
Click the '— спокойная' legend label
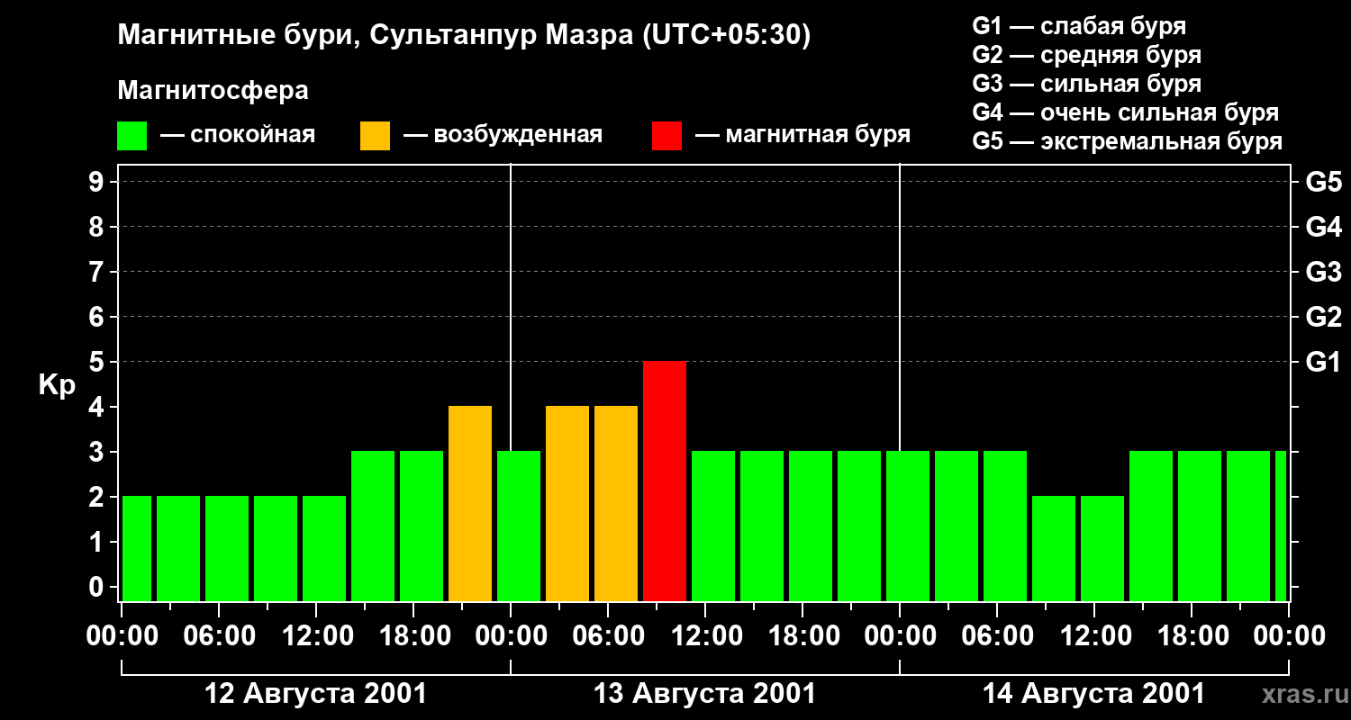pyautogui.click(x=238, y=135)
